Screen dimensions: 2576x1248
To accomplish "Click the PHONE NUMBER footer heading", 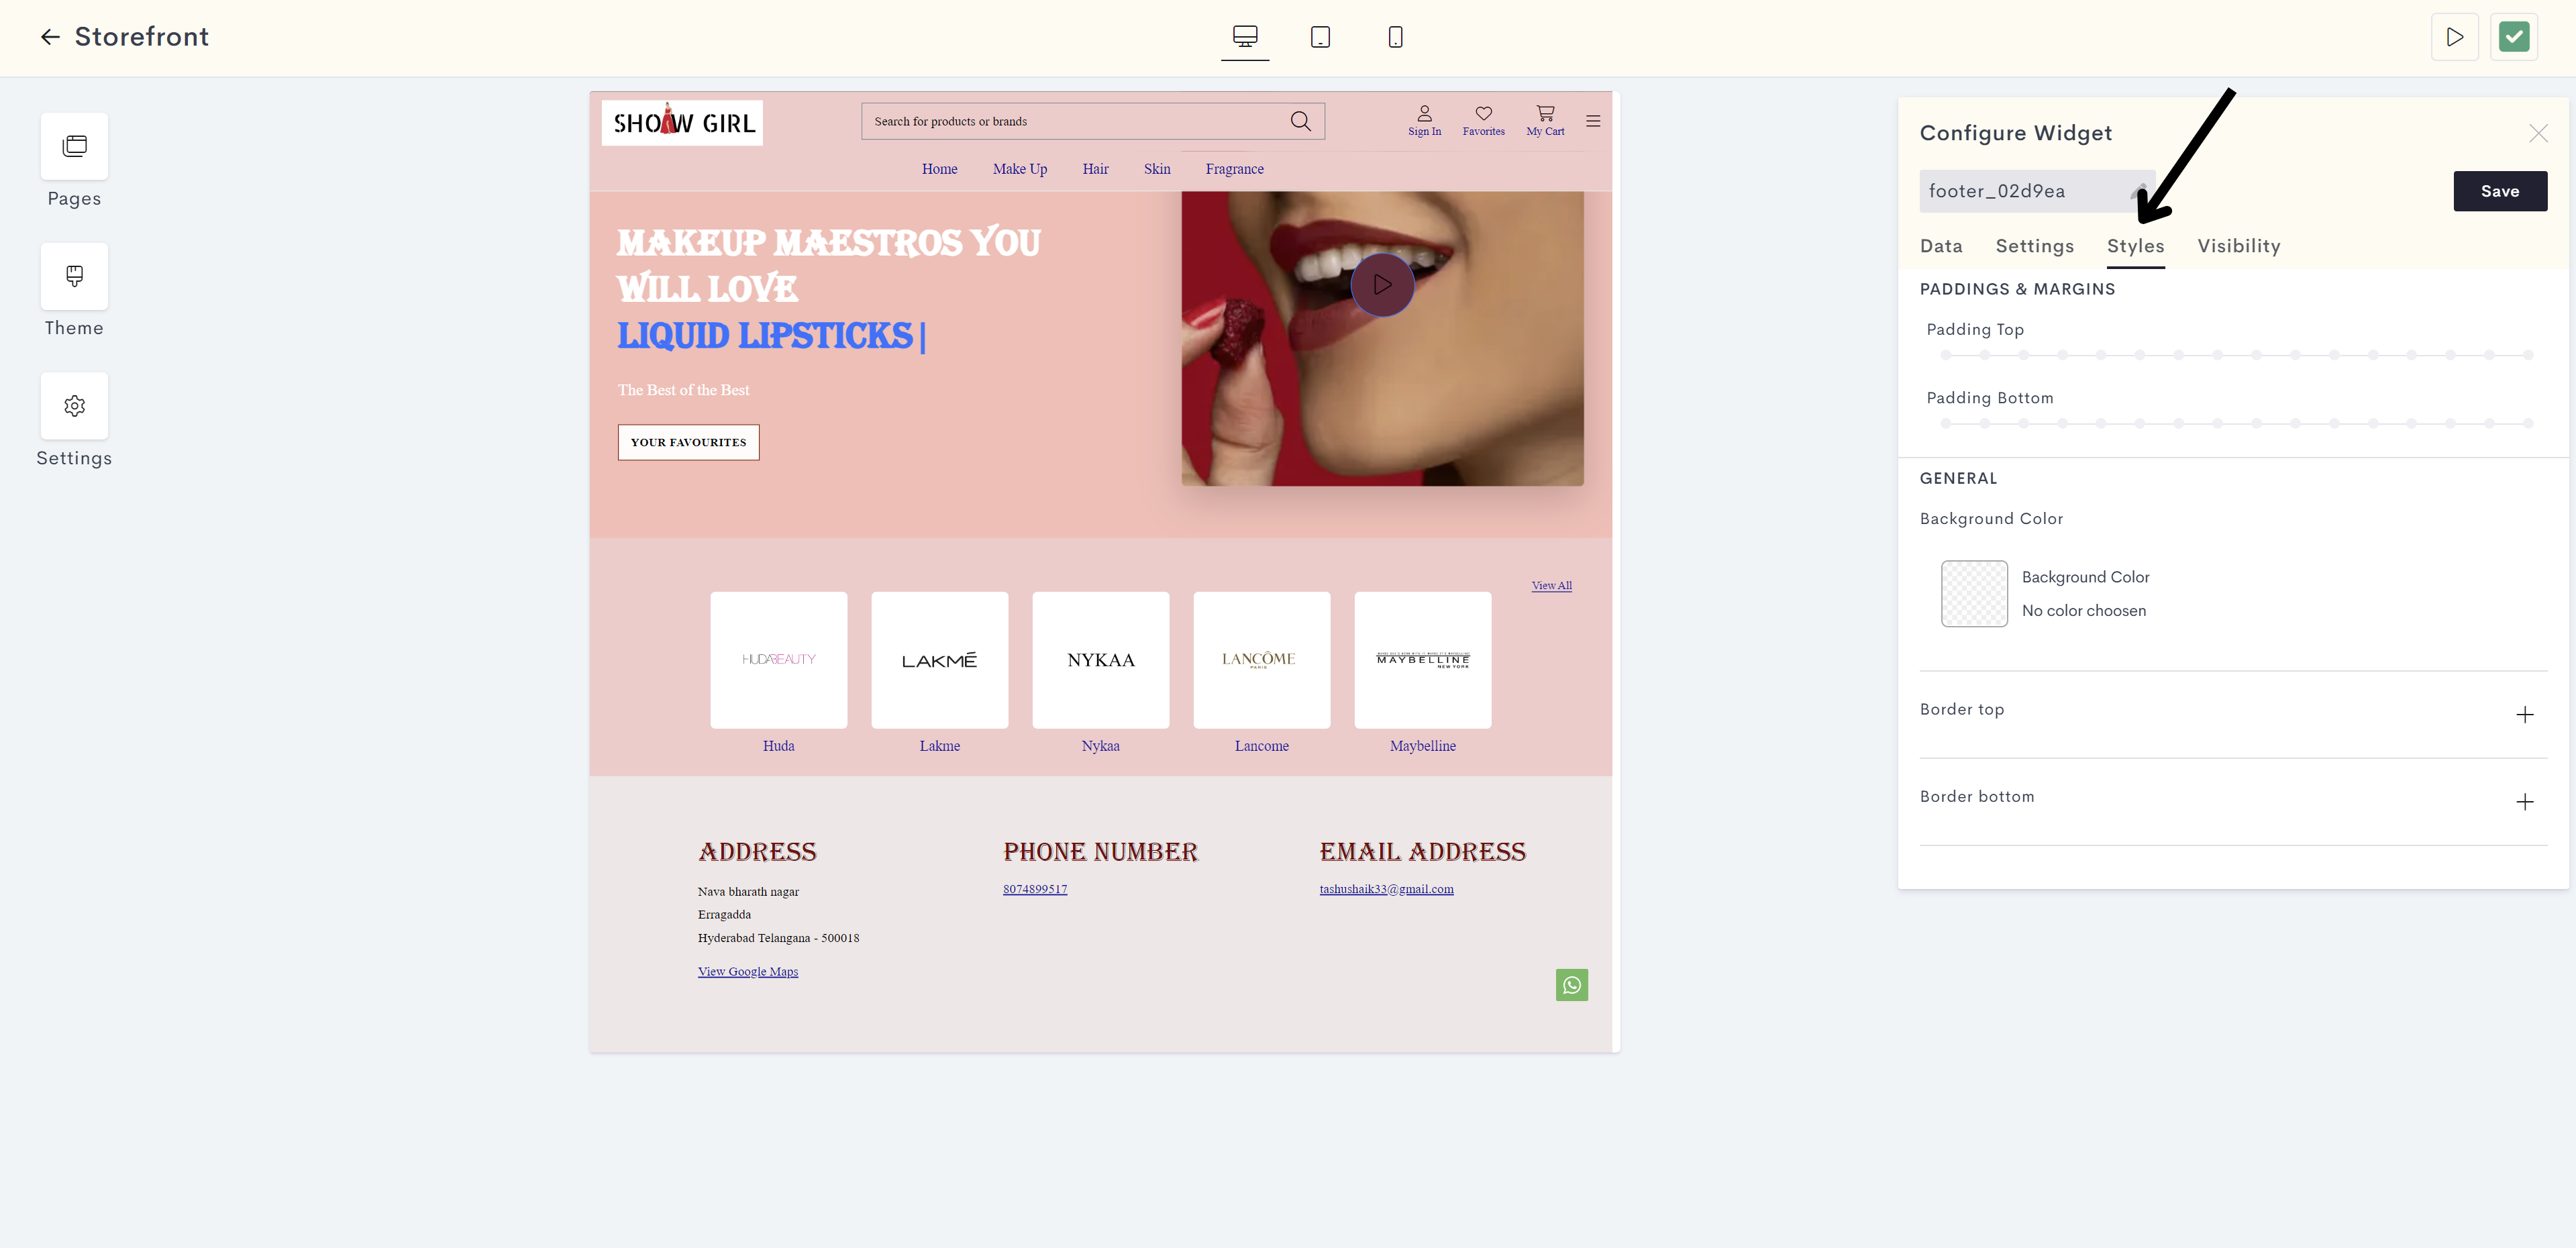I will point(1100,852).
